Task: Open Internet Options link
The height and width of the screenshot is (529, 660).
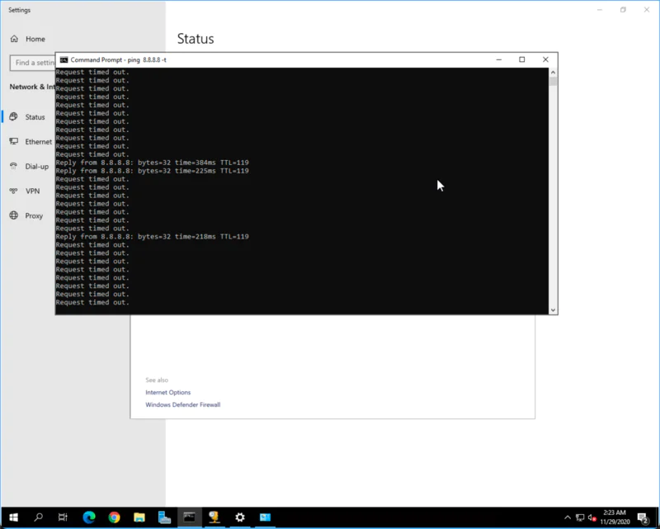Action: click(167, 392)
